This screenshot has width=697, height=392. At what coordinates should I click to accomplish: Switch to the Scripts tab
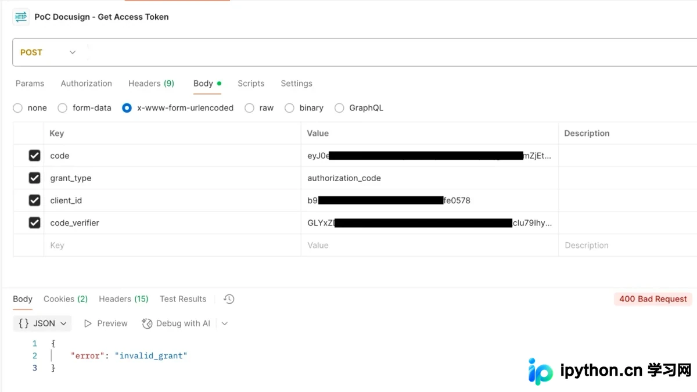251,84
